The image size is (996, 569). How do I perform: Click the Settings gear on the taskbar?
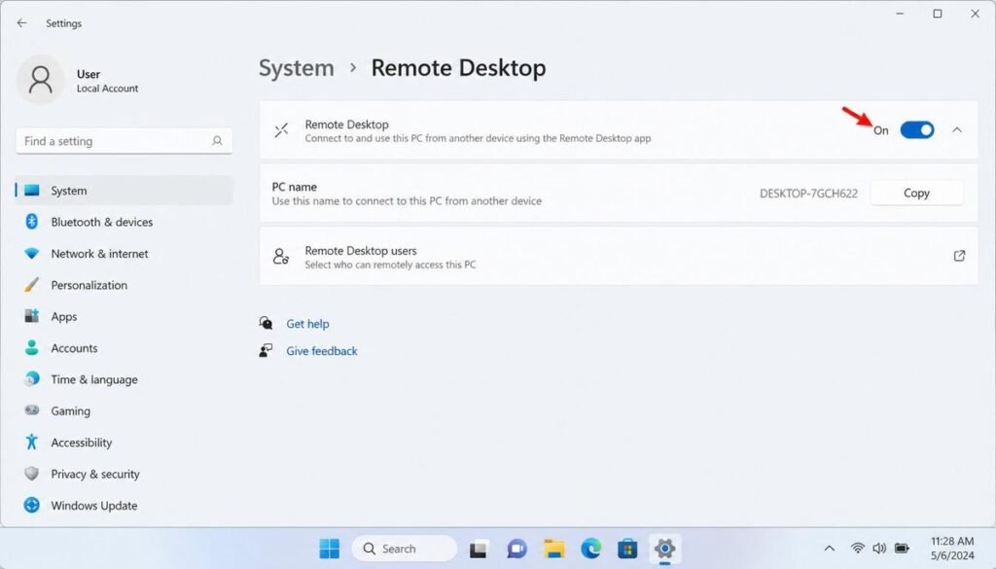coord(664,549)
